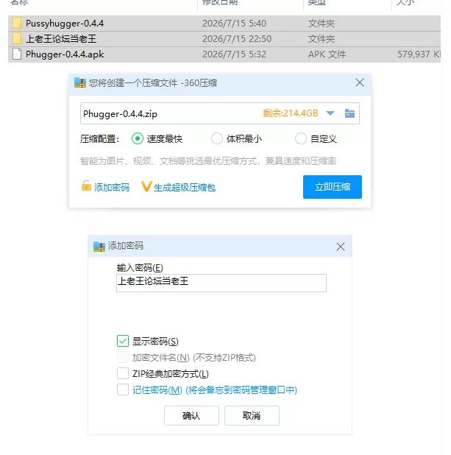
Task: Click the APK 文件 type cell
Action: (327, 54)
